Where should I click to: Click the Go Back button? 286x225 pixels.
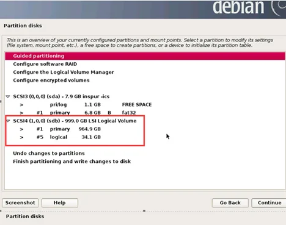(230, 203)
